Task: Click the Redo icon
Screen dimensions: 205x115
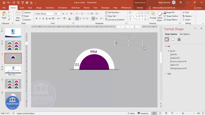Action: coord(14,3)
